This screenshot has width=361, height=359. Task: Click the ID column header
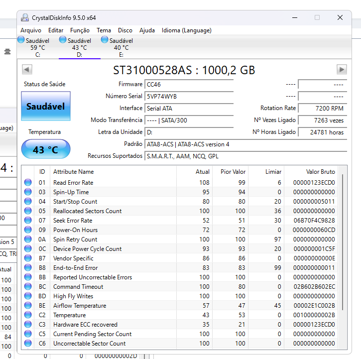[42, 172]
